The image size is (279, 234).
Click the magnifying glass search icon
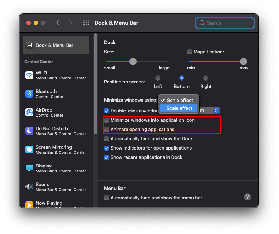point(202,23)
